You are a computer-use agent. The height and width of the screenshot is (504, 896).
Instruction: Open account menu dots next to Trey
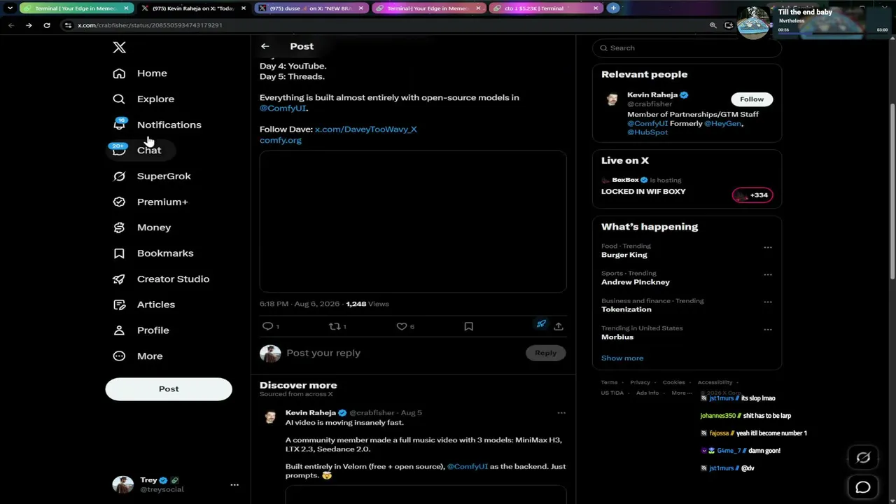coord(234,484)
